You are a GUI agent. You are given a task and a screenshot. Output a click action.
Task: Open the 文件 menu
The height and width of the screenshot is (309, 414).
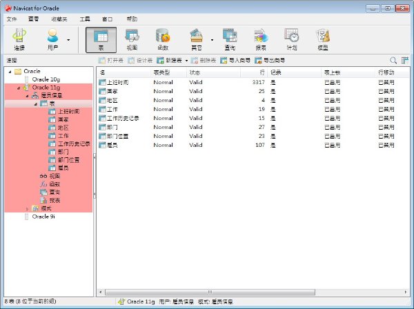pyautogui.click(x=12, y=19)
